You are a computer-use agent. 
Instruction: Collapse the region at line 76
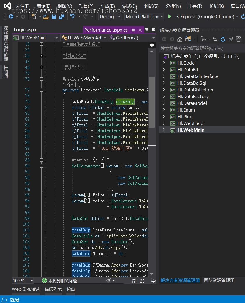click(41, 79)
